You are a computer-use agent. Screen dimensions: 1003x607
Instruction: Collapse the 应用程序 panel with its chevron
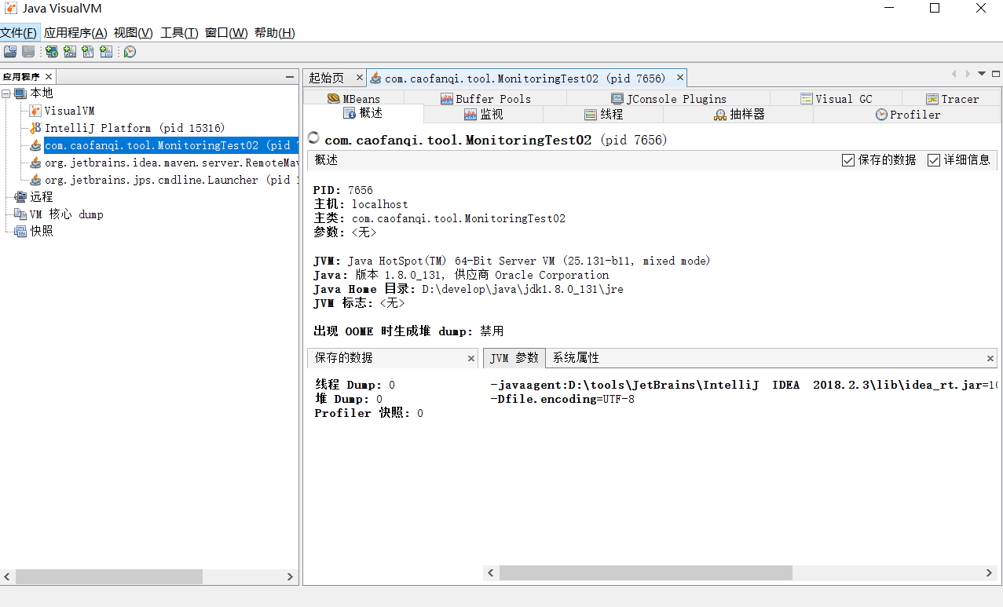point(289,76)
